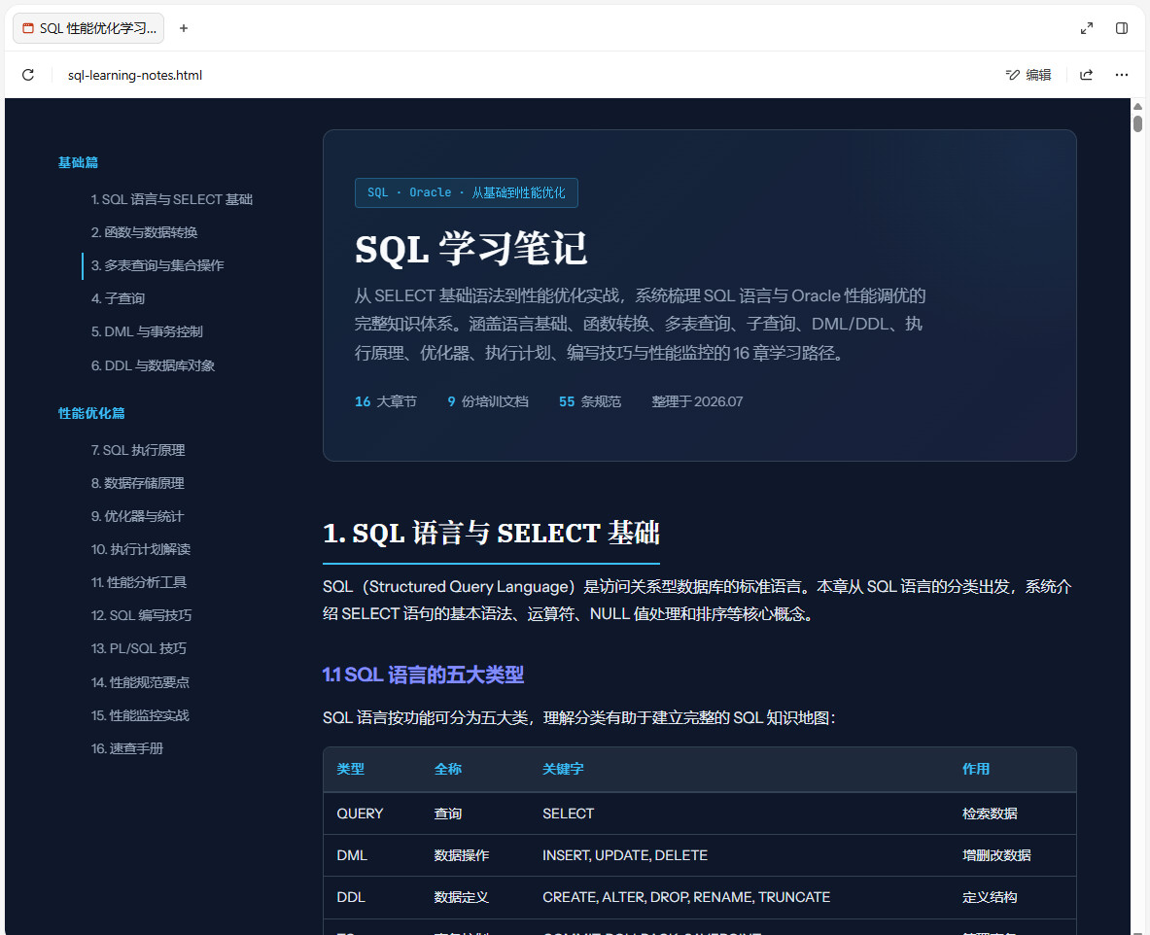Open 8. 数据存储原理 chapter
The height and width of the screenshot is (935, 1150).
click(x=138, y=483)
